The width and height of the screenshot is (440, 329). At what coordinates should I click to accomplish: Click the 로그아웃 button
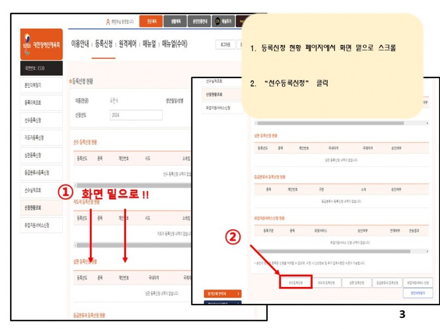point(224,45)
